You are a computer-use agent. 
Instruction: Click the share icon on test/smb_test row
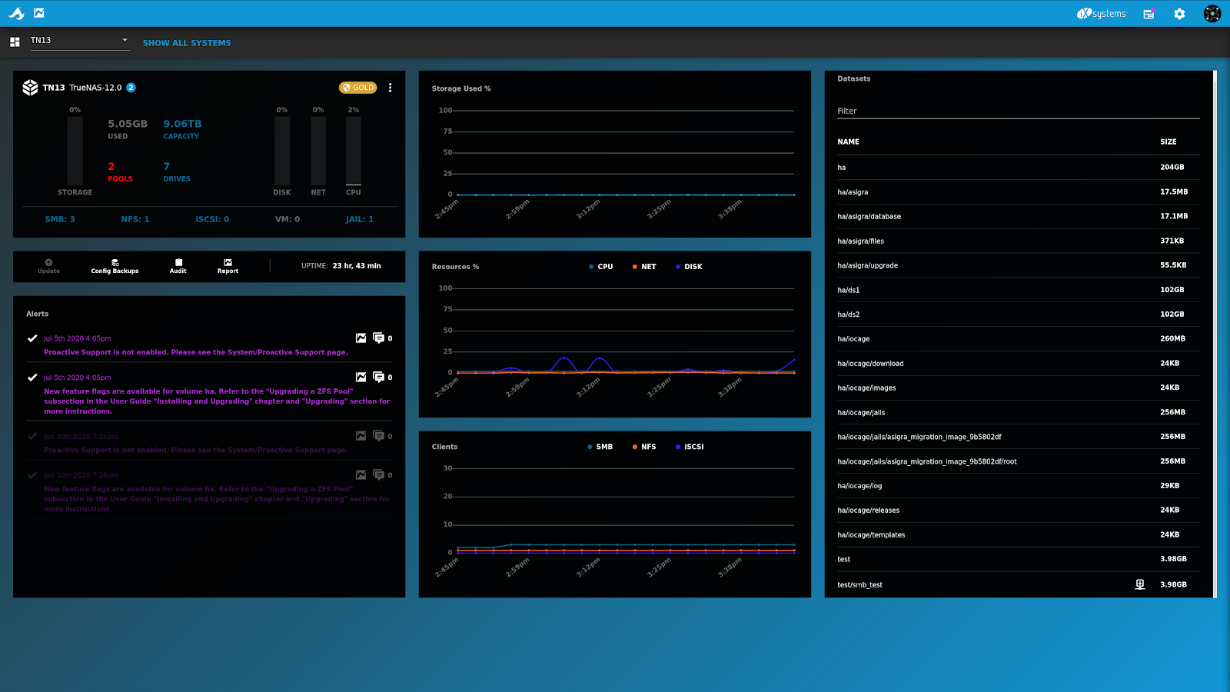(1140, 584)
